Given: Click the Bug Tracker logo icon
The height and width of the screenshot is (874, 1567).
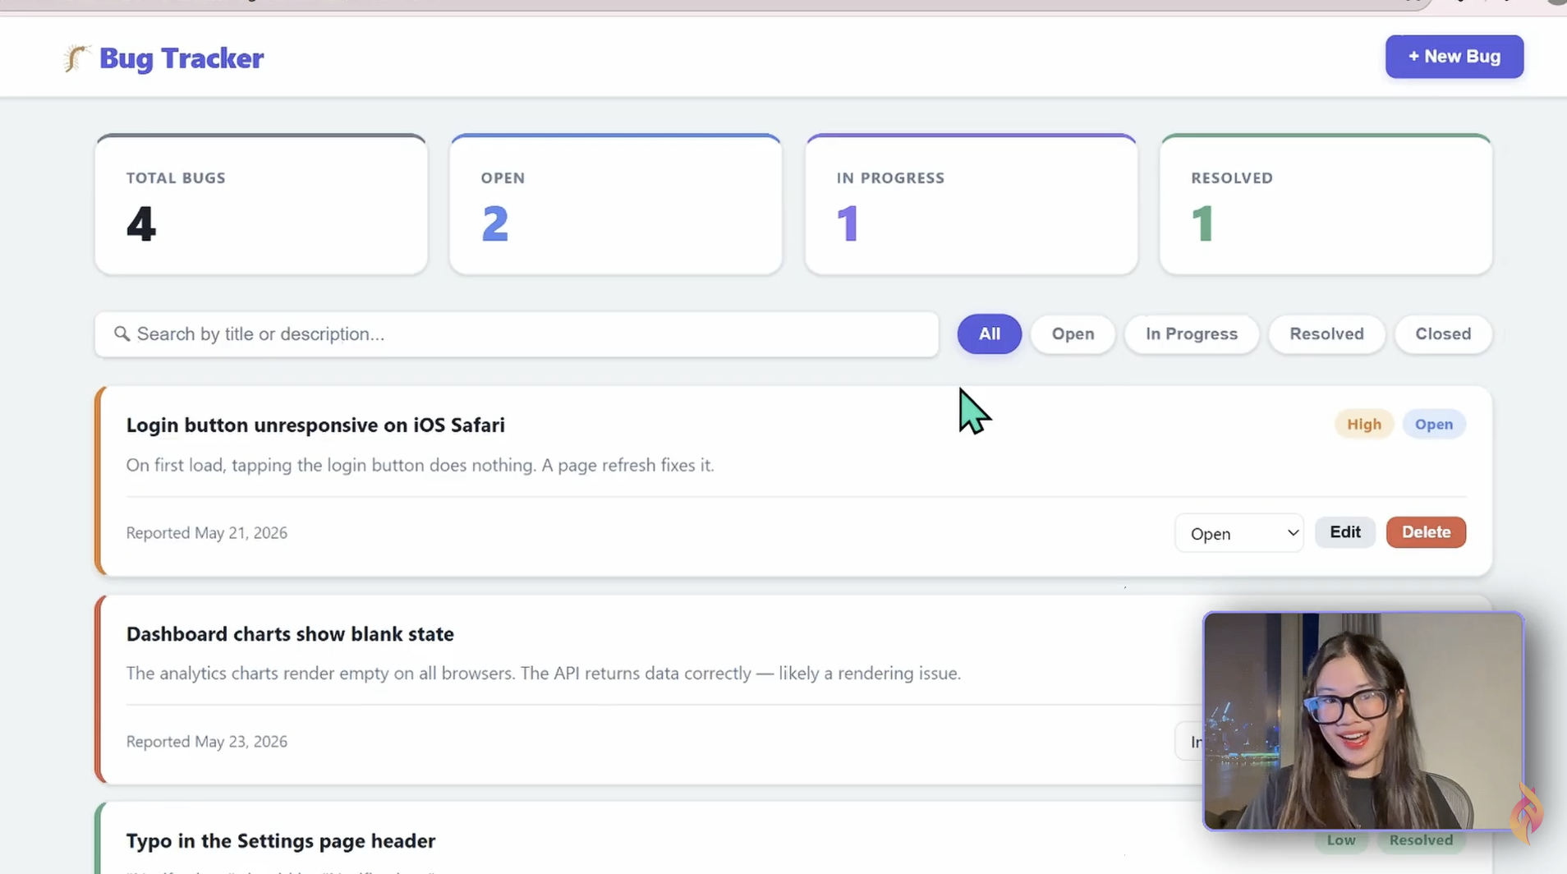Looking at the screenshot, I should tap(76, 58).
